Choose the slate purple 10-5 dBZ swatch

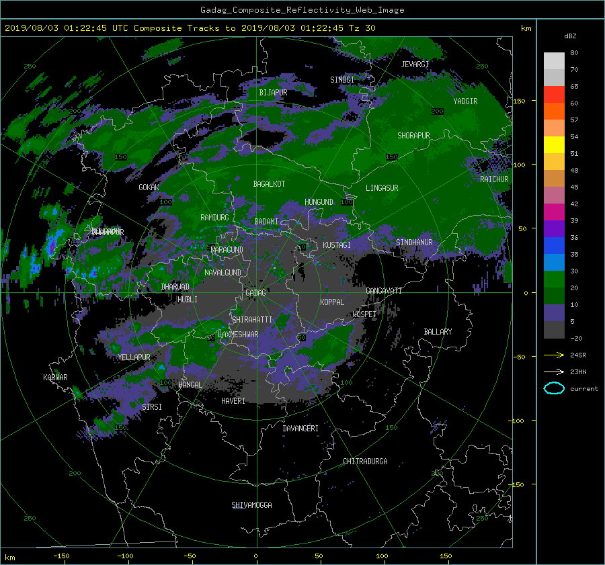pos(554,313)
